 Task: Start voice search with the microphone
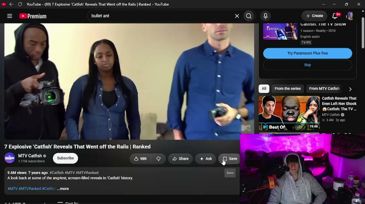pos(266,16)
